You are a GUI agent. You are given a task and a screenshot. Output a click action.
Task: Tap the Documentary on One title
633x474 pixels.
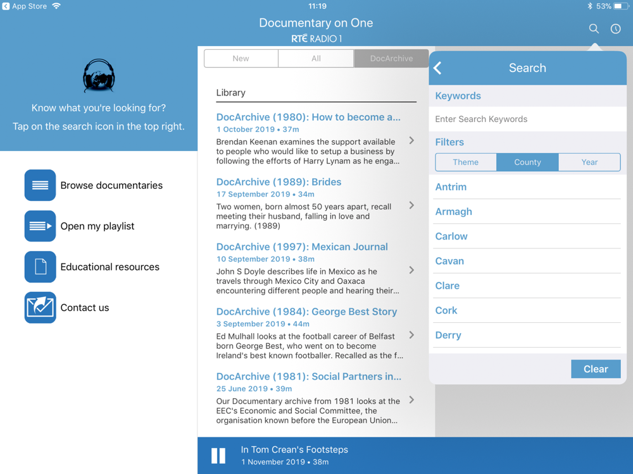(316, 23)
